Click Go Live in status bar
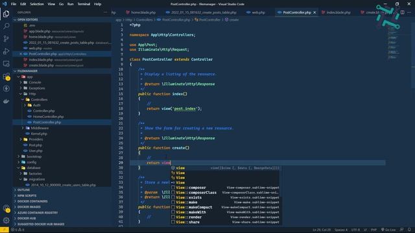415x233 pixels. coord(388,230)
